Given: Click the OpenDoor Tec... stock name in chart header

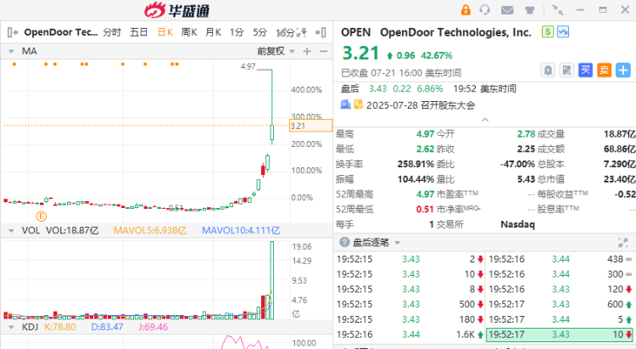Looking at the screenshot, I should pyautogui.click(x=61, y=32).
